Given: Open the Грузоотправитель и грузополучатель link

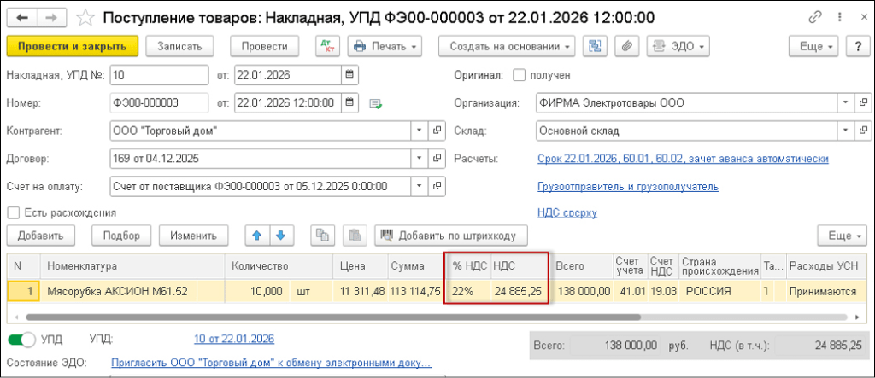Looking at the screenshot, I should (x=627, y=186).
